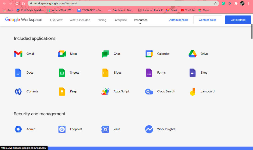253x150 pixels.
Task: Click the Endpoint icon
Action: (x=62, y=129)
